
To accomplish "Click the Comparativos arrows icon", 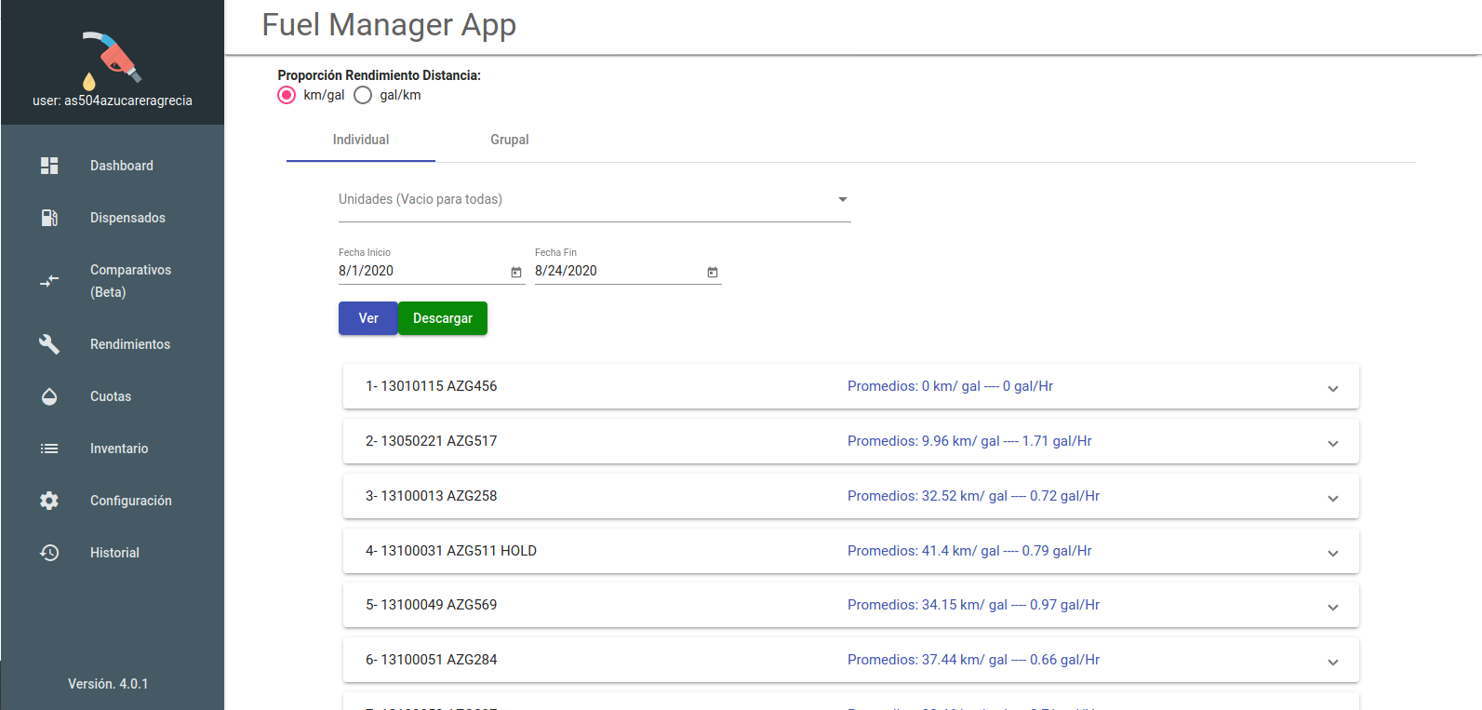I will (49, 280).
